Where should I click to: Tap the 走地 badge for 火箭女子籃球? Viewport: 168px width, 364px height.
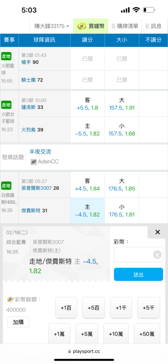[6, 105]
